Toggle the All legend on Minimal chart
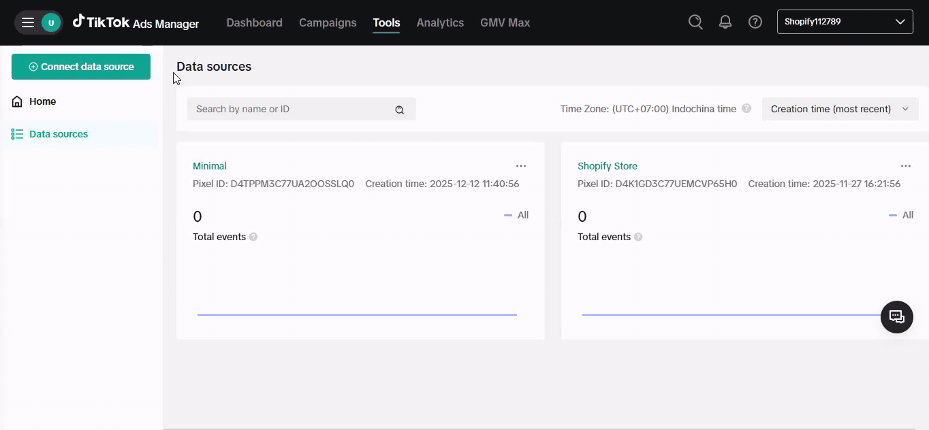 click(516, 215)
